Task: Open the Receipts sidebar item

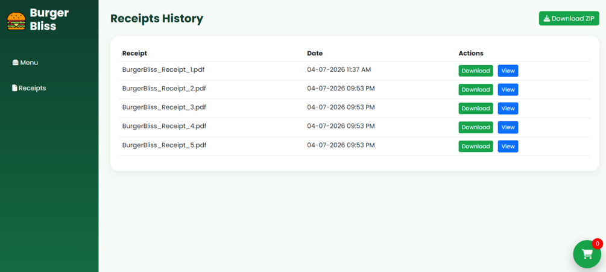Action: pyautogui.click(x=29, y=88)
